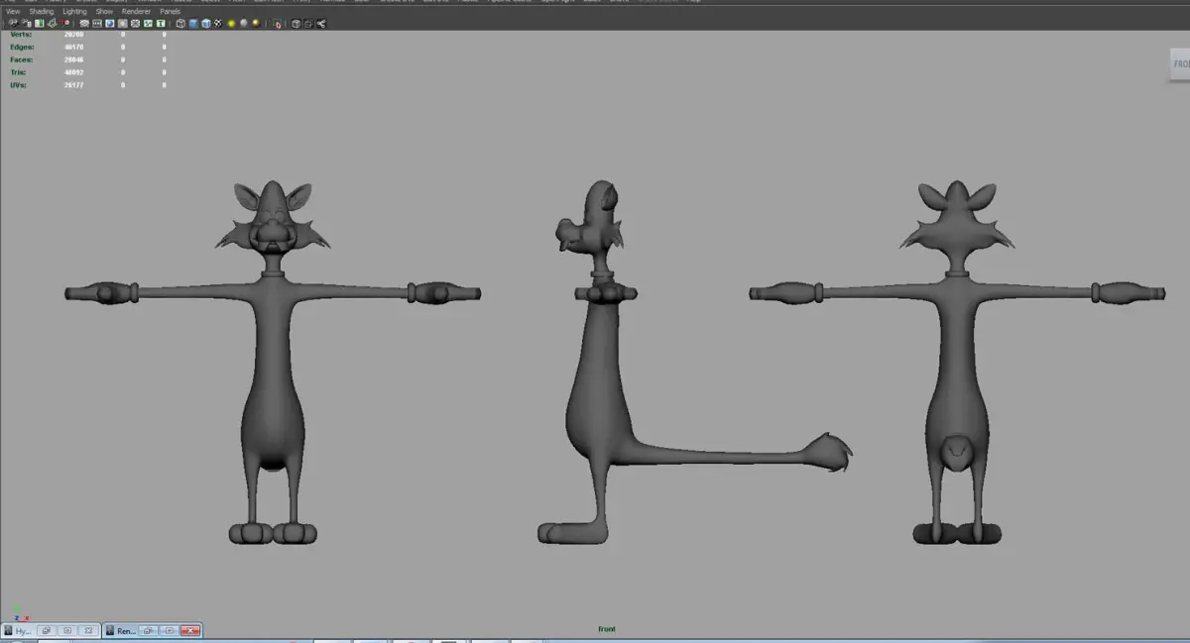Toggle the Image Plane icon
The image size is (1190, 643).
53,23
